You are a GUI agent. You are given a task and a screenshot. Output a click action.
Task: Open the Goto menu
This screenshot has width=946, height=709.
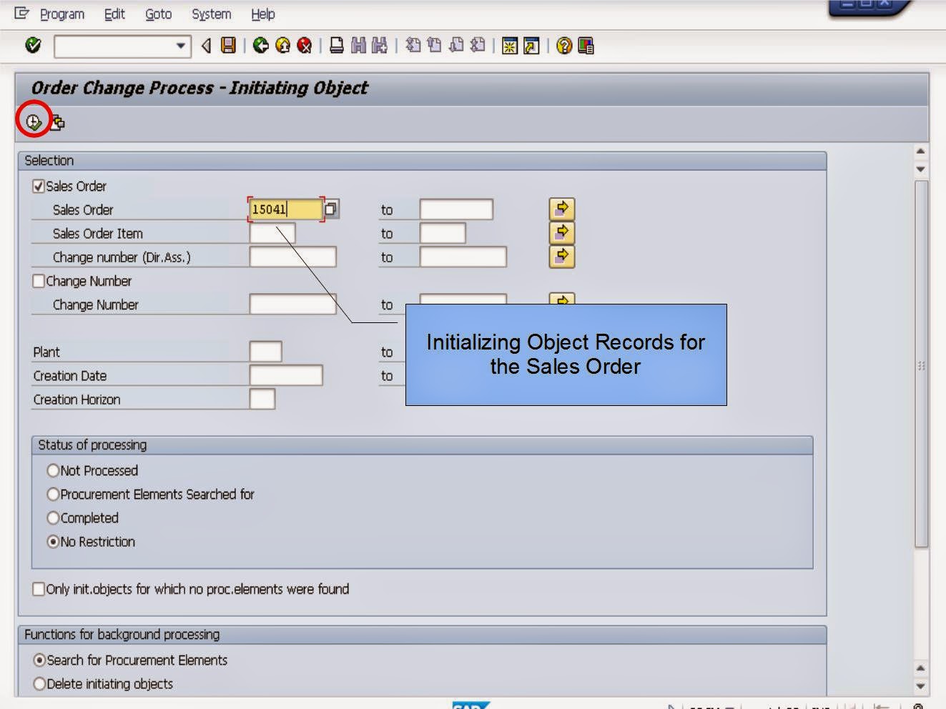(158, 14)
